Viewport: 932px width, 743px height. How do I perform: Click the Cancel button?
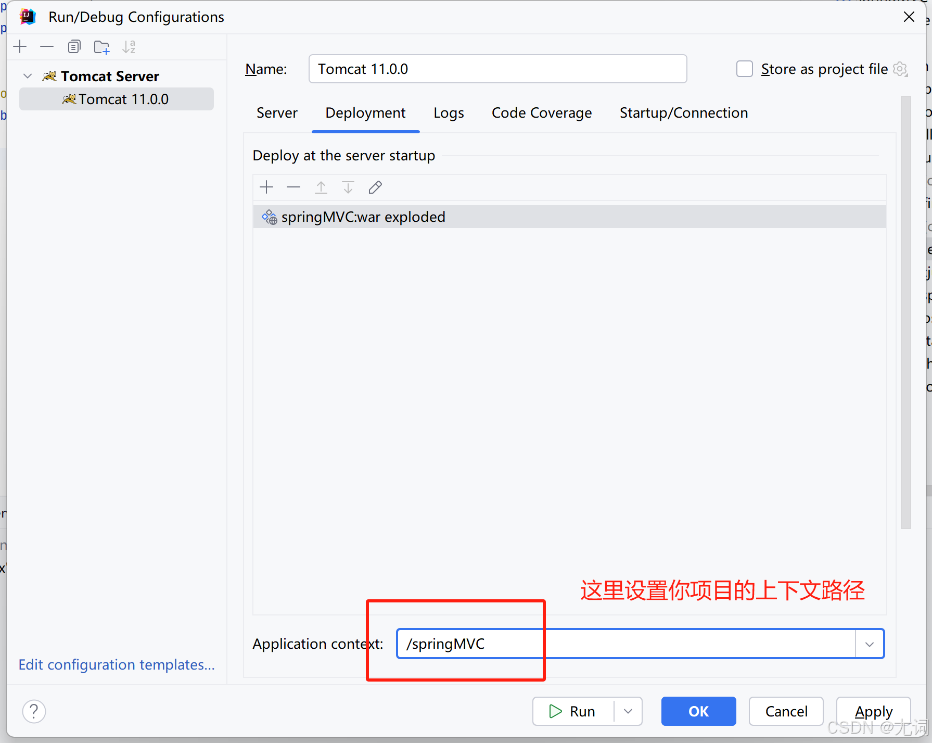coord(786,711)
